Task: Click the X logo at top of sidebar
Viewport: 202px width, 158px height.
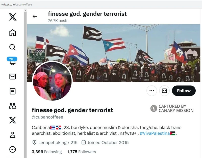Action: pos(13,17)
